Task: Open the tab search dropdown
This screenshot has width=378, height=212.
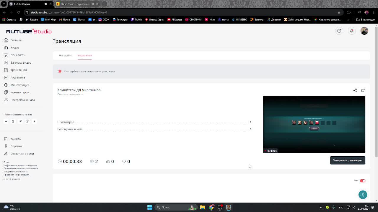Action: pos(4,4)
